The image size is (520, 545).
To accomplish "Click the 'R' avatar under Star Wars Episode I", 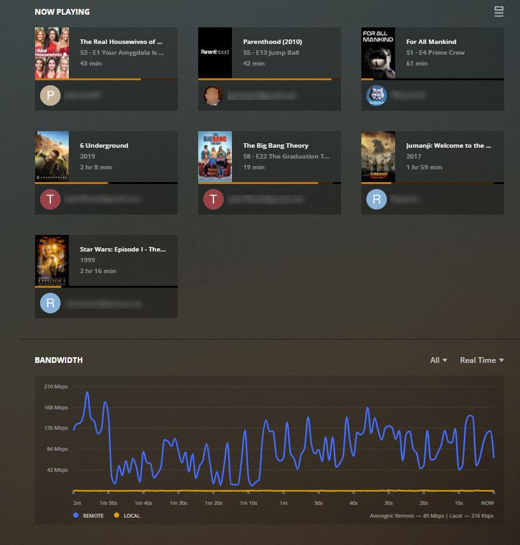I will pos(50,303).
